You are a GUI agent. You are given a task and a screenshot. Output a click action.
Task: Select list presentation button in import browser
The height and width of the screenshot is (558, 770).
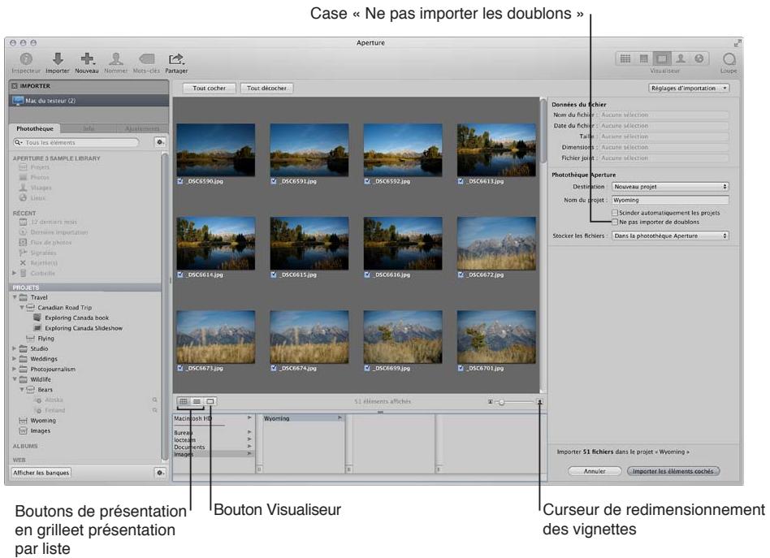click(x=197, y=401)
